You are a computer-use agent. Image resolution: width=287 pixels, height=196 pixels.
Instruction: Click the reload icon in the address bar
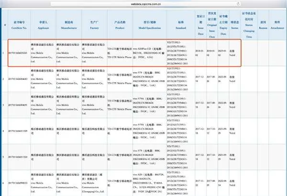(x=238, y=4)
